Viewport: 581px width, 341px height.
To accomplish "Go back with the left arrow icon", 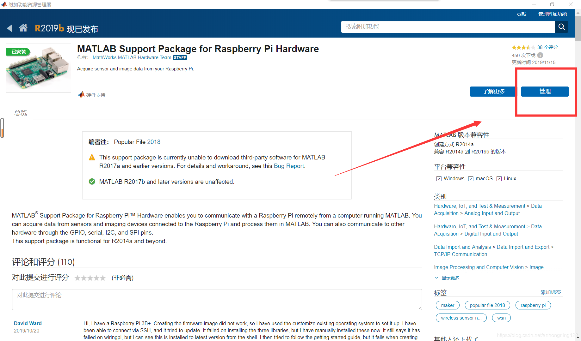I will click(x=9, y=28).
